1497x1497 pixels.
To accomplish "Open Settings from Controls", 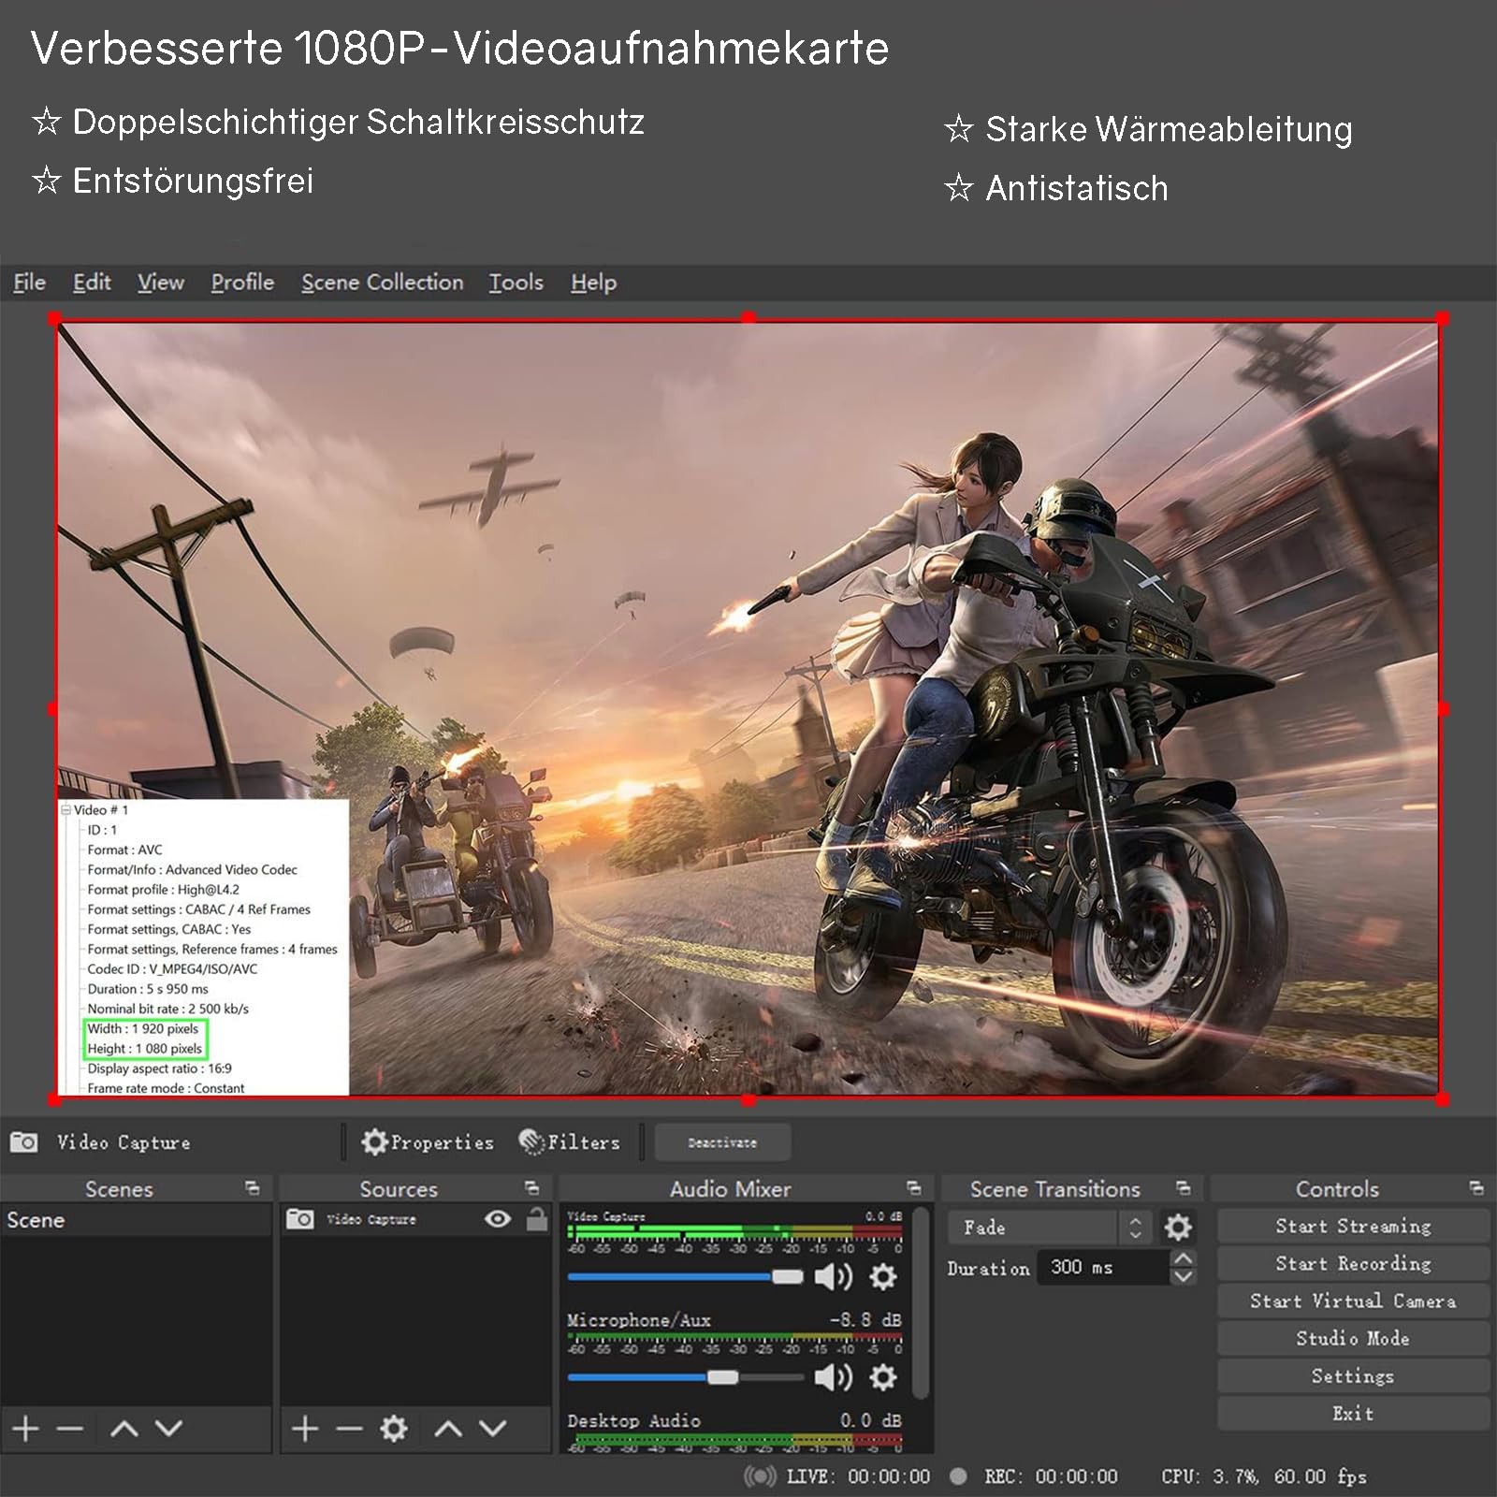I will pyautogui.click(x=1353, y=1375).
